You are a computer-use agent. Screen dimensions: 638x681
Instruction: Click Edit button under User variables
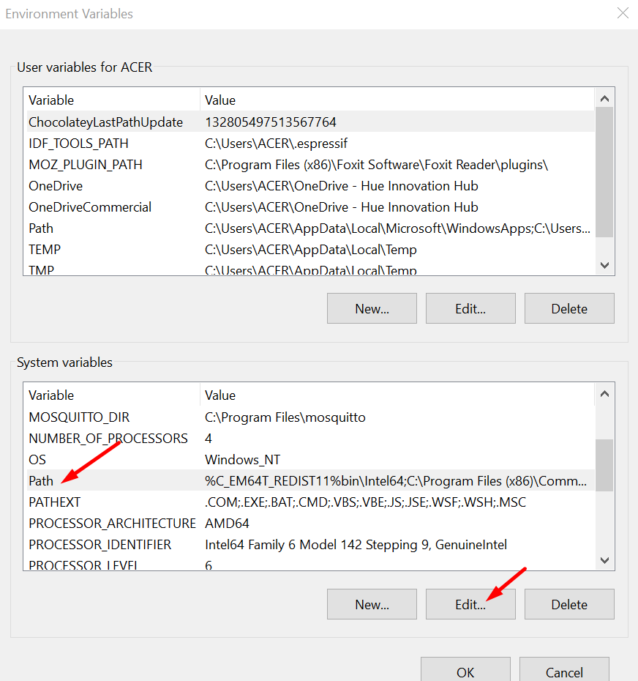(470, 308)
